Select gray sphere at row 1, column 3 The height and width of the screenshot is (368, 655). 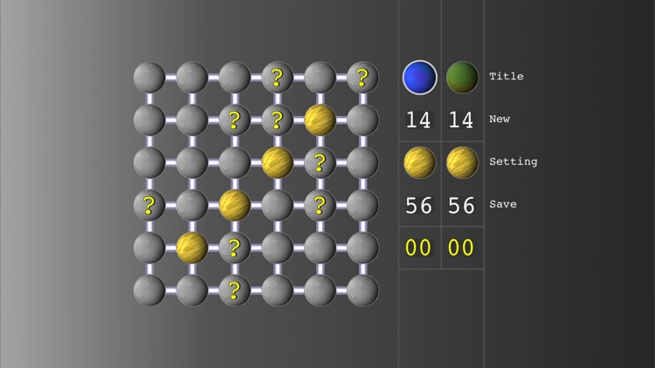coord(235,78)
